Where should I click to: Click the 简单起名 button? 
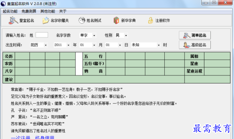pyautogui.click(x=195, y=35)
